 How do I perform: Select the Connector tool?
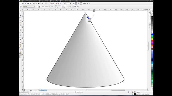[20, 42]
